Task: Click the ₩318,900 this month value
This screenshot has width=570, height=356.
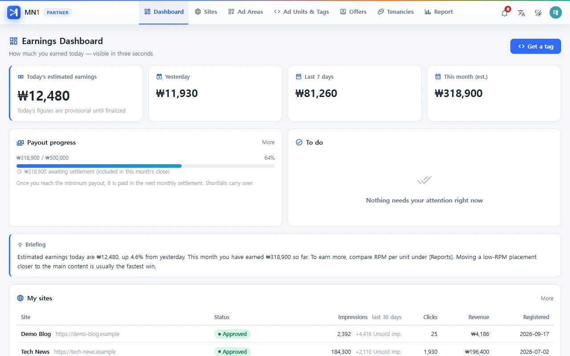Action: pyautogui.click(x=459, y=93)
